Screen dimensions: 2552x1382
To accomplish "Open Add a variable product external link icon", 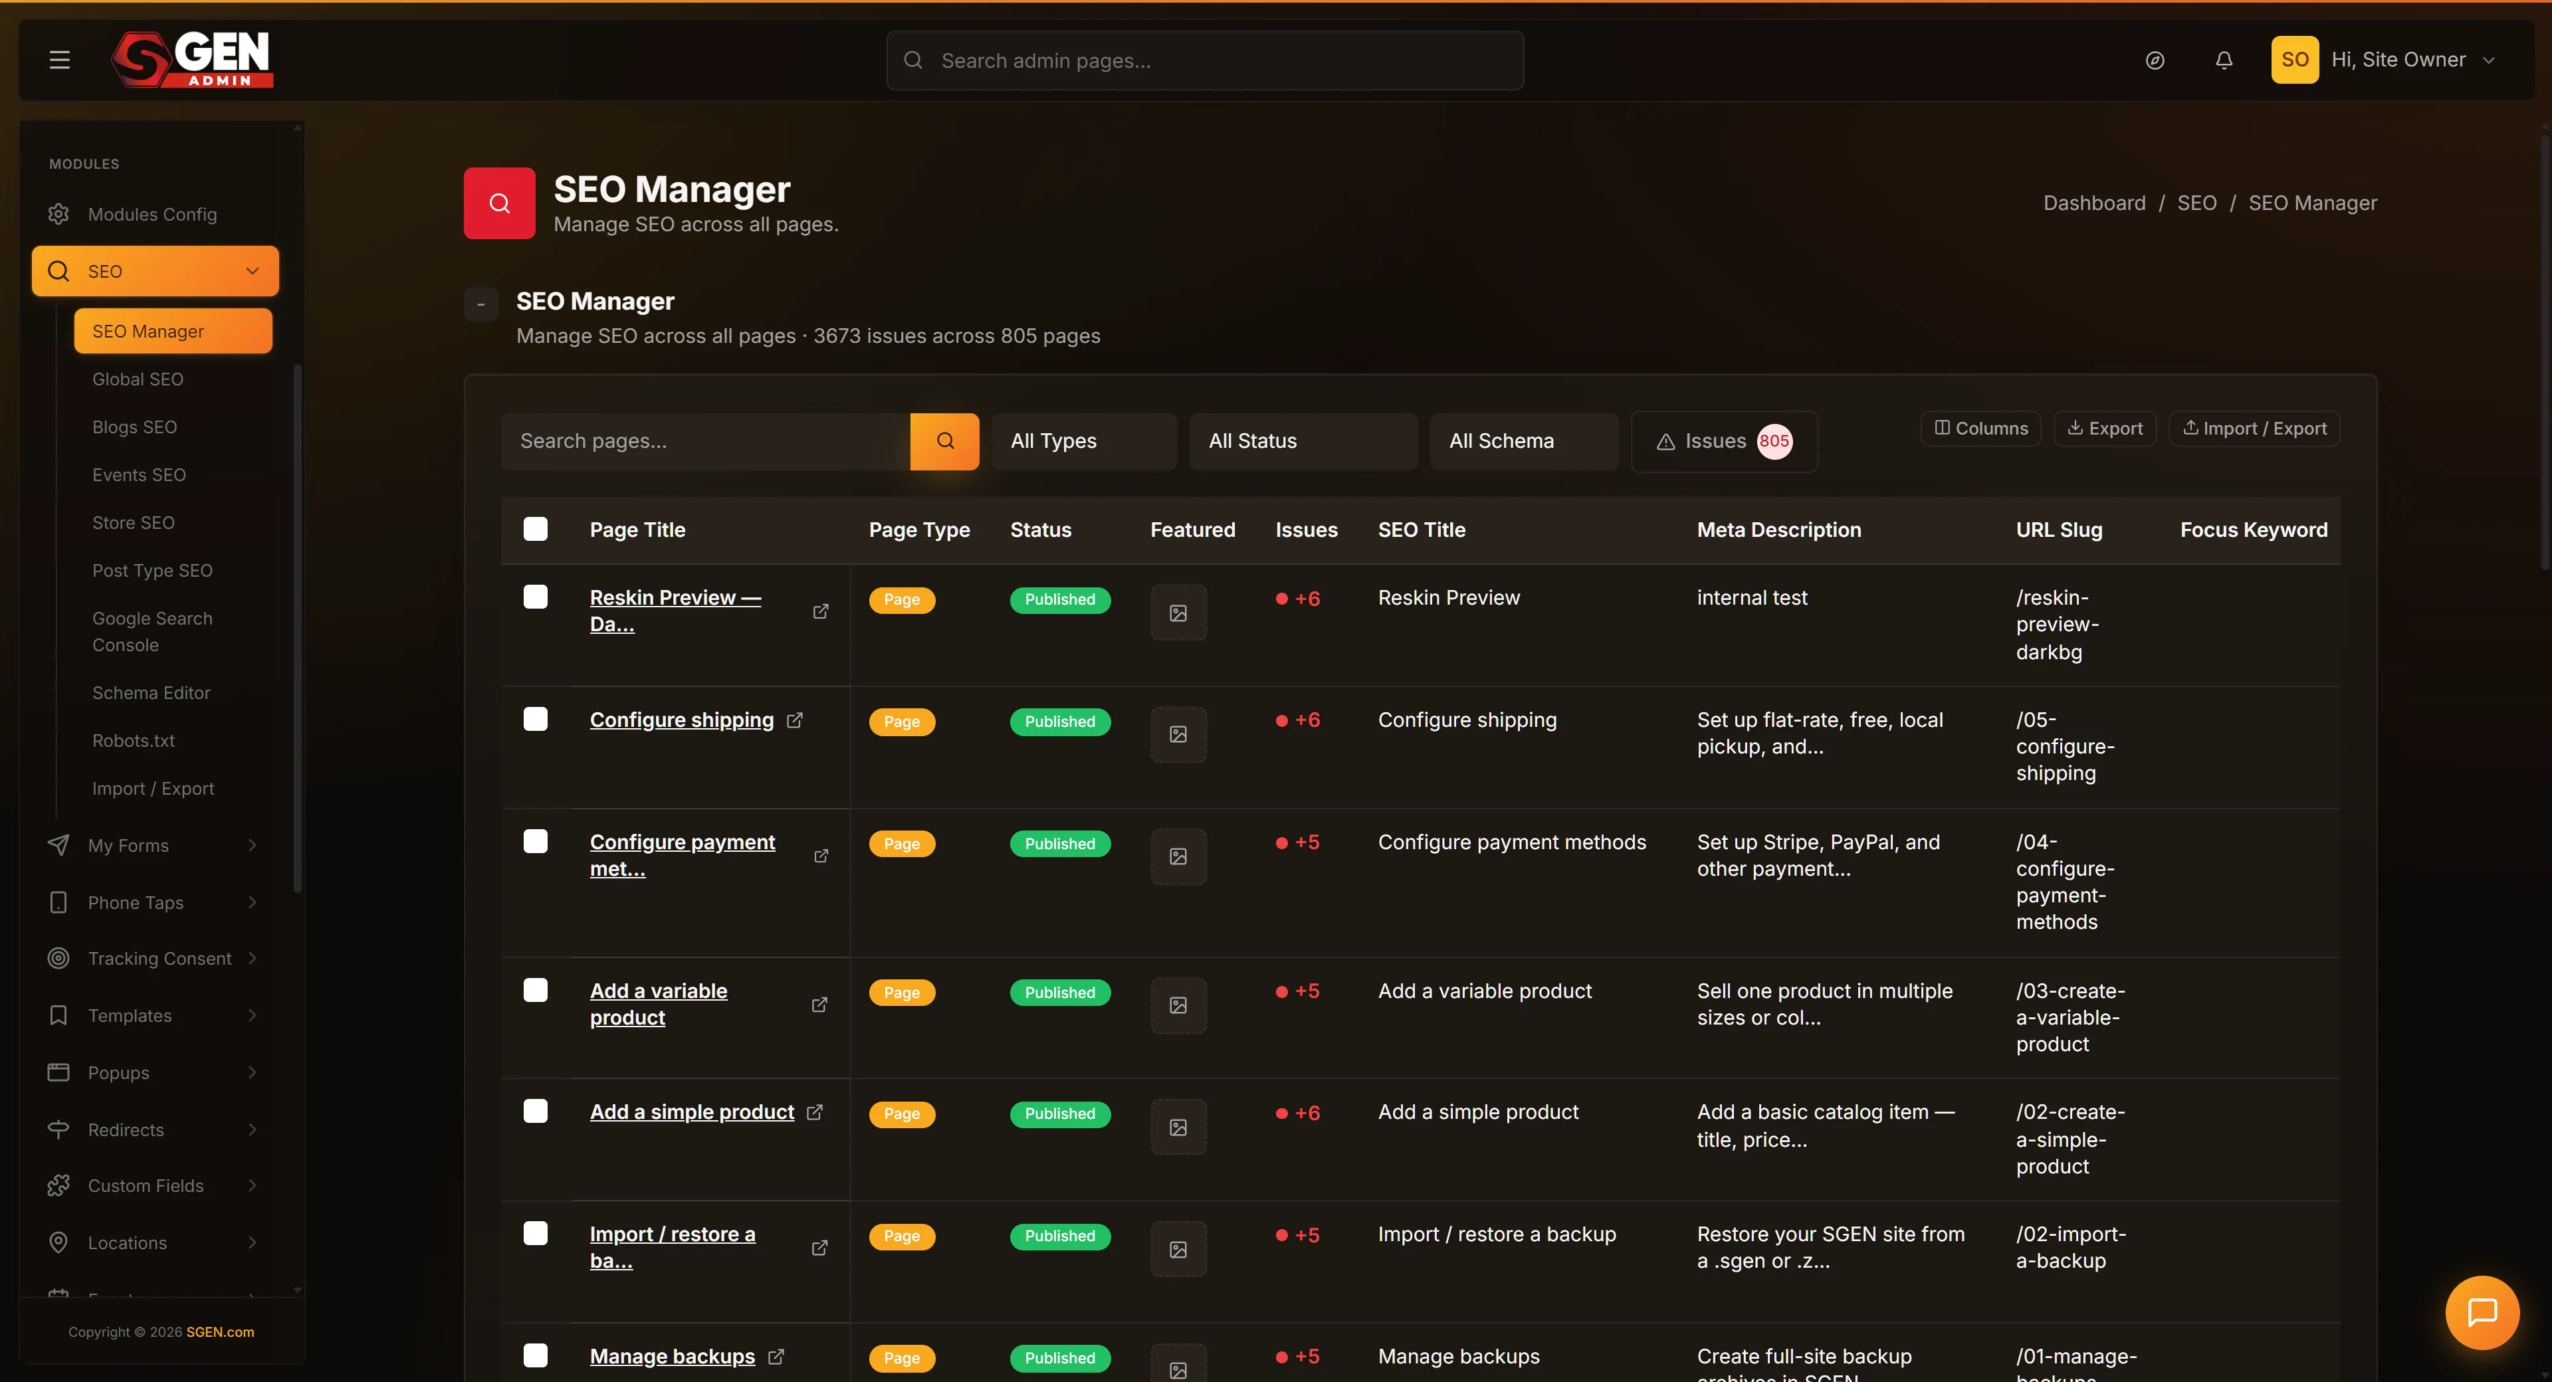I will pyautogui.click(x=819, y=1005).
